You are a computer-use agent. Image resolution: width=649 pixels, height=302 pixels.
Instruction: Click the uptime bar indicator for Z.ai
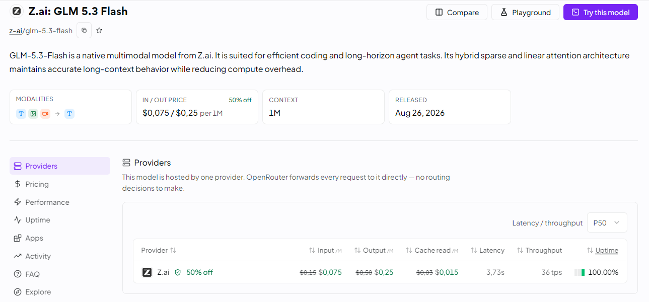pos(580,272)
